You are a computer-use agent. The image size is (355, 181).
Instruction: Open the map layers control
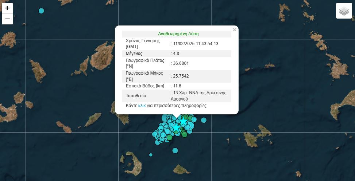[x=344, y=11]
